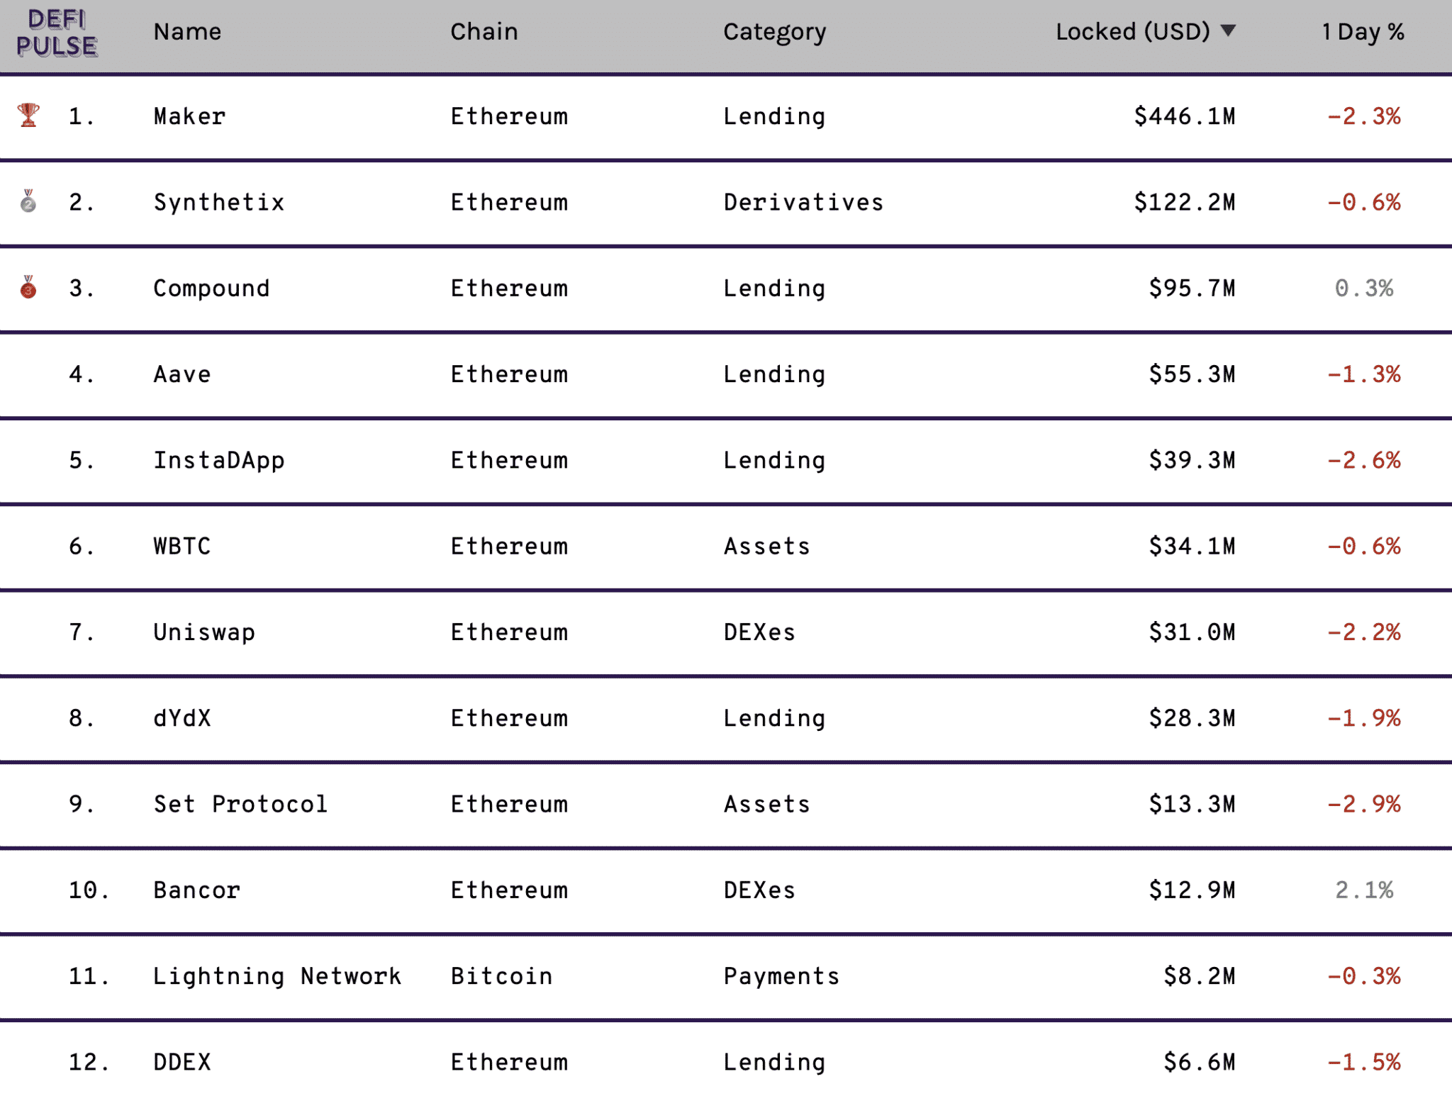
Task: Click Lightning Network row name
Action: [x=277, y=977]
